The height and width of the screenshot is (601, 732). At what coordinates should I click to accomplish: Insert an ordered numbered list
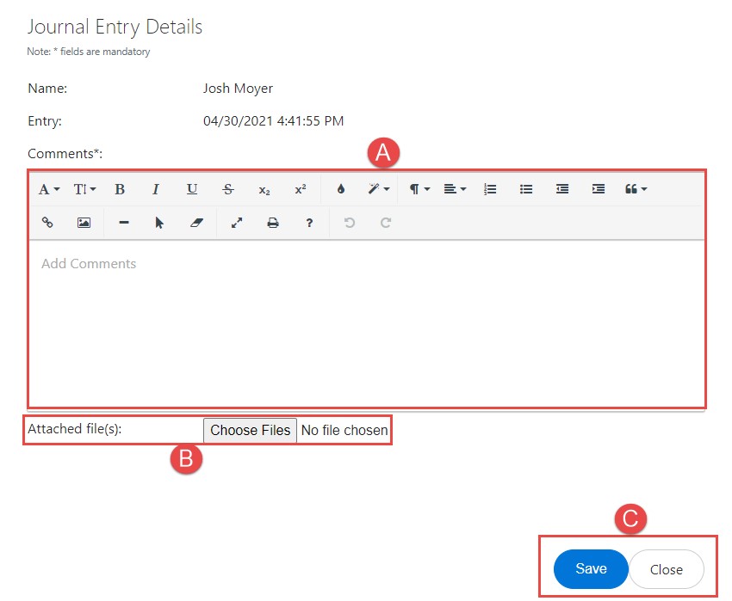click(x=490, y=189)
